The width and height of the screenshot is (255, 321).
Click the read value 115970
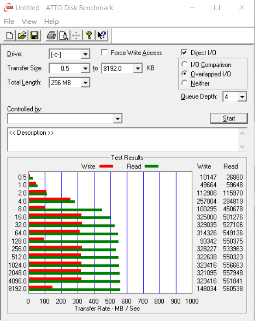tap(233, 193)
